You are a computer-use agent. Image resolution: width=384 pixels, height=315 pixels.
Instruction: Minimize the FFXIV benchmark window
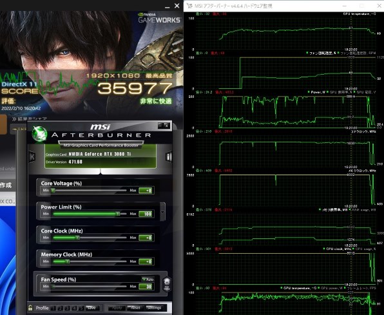coord(168,6)
